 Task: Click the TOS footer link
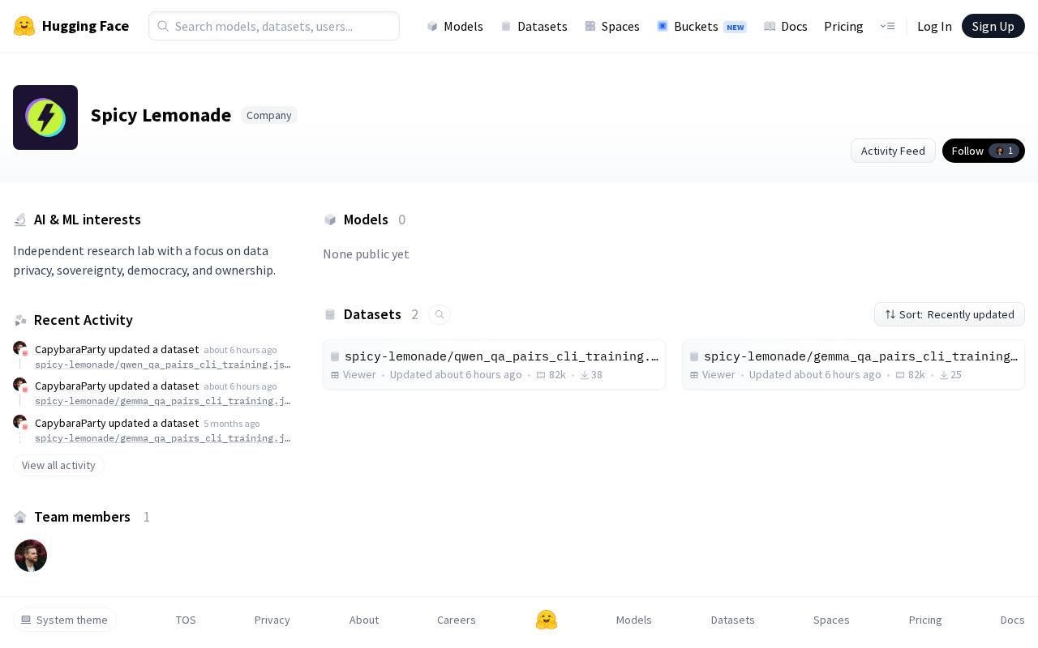click(186, 620)
